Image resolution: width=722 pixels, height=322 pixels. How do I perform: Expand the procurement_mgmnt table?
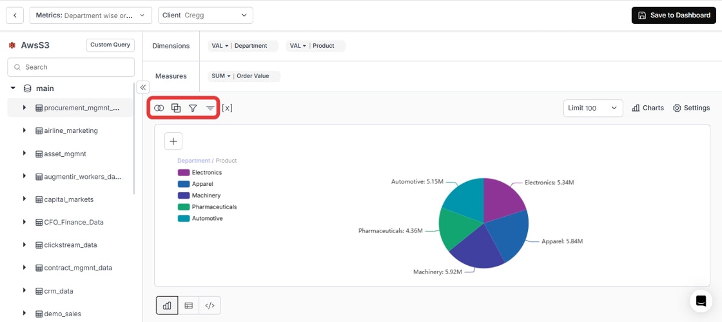24,107
